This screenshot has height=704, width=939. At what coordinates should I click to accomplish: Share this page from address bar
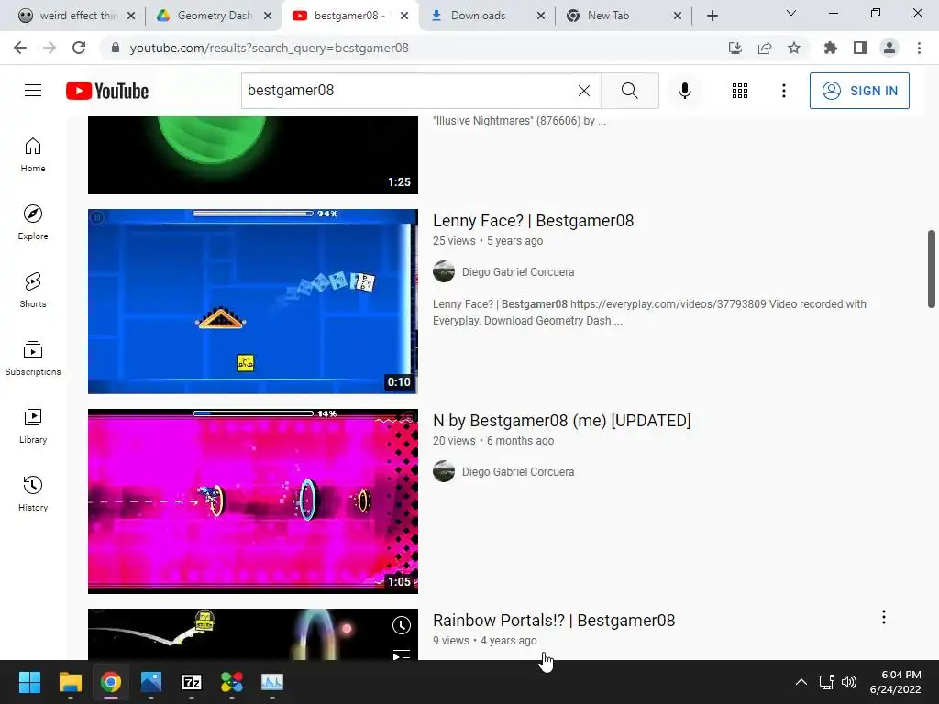pyautogui.click(x=765, y=48)
